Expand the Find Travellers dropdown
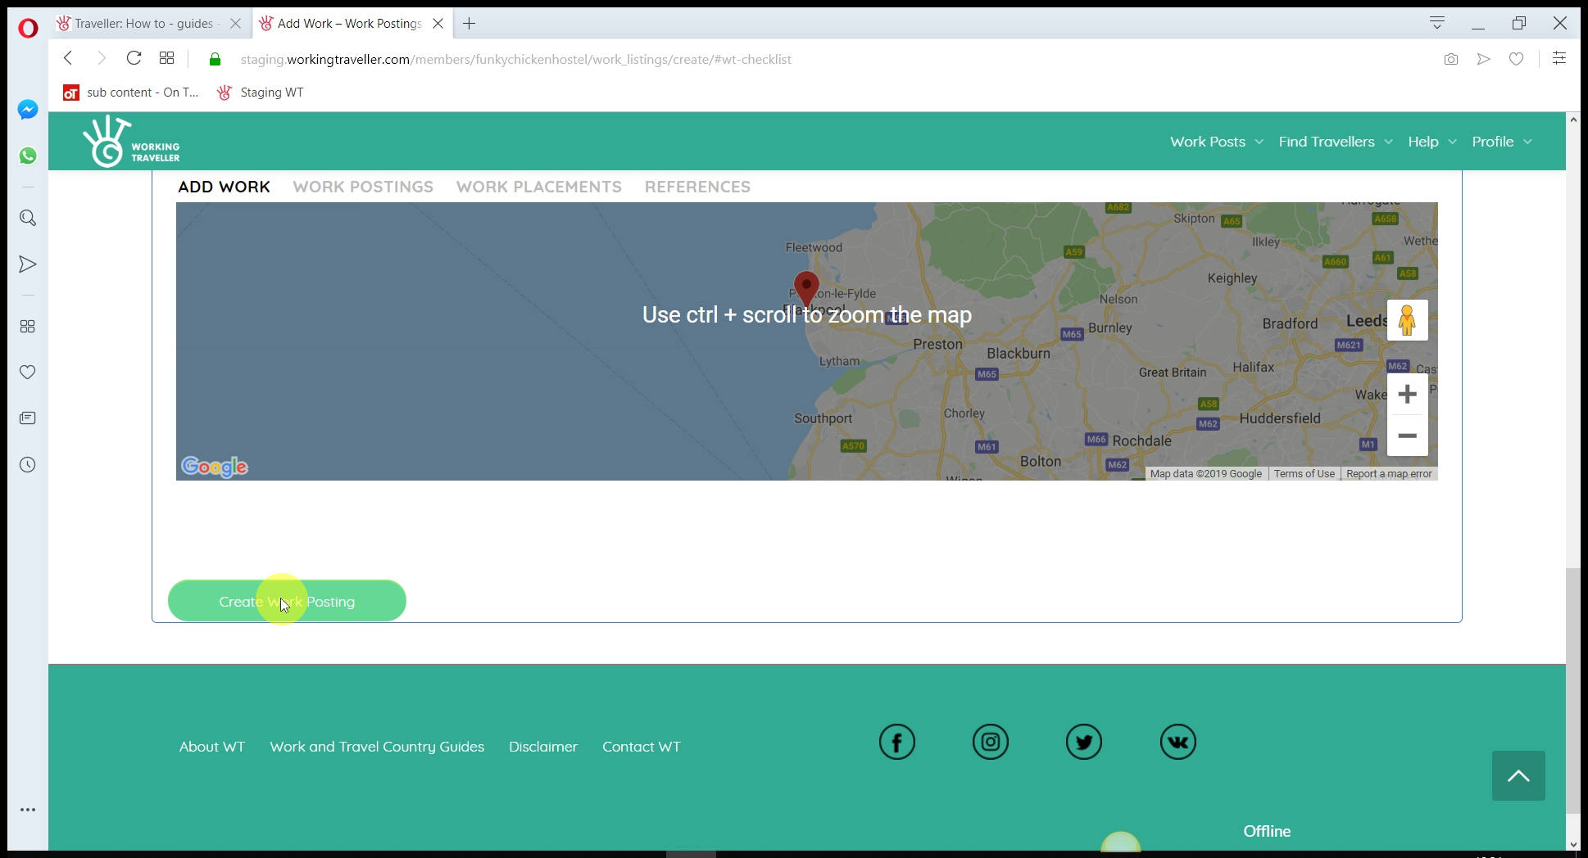 tap(1335, 142)
